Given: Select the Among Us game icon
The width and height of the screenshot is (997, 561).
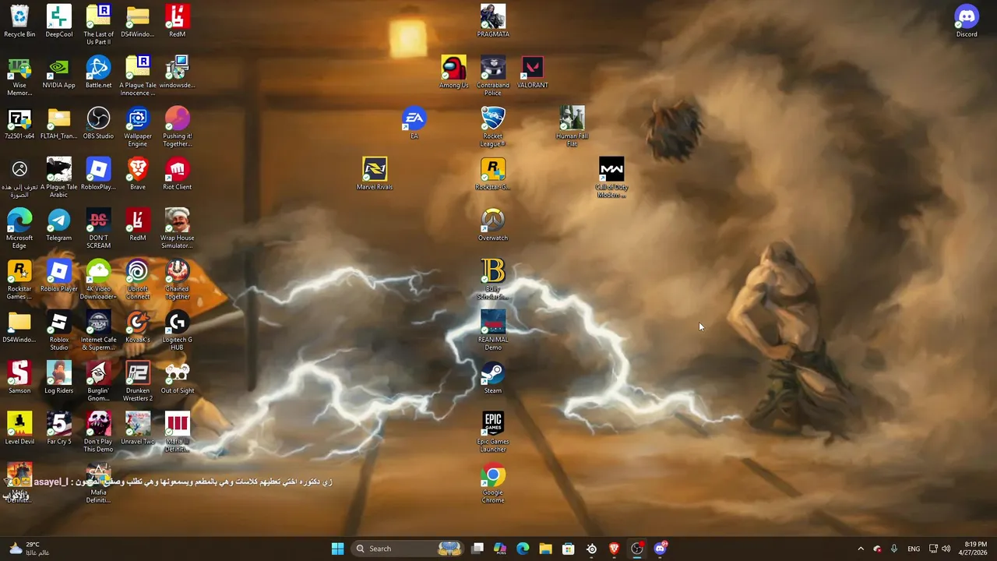Looking at the screenshot, I should point(453,72).
